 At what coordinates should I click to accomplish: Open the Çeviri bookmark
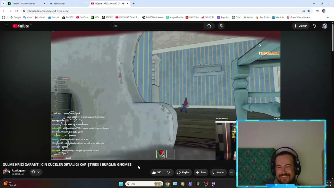28,17
